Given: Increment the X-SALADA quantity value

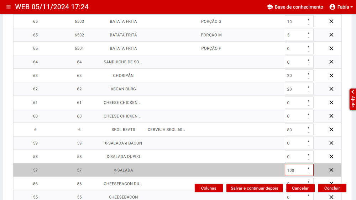Looking at the screenshot, I should 308,168.
